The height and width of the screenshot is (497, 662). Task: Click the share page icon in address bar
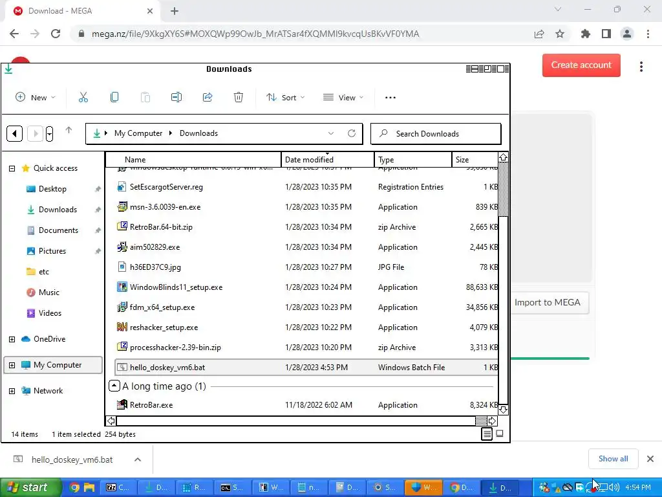[x=539, y=34]
